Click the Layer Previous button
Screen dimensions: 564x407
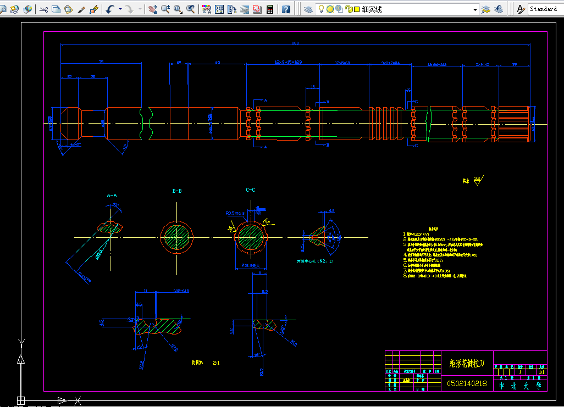tap(499, 9)
